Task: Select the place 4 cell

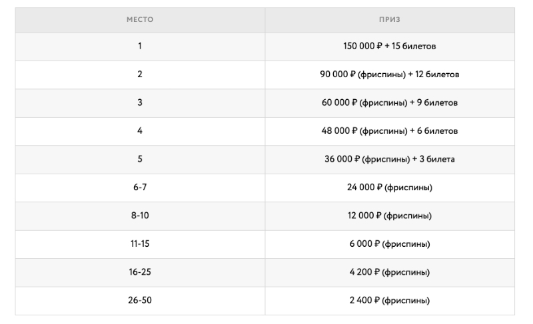Action: click(x=140, y=131)
